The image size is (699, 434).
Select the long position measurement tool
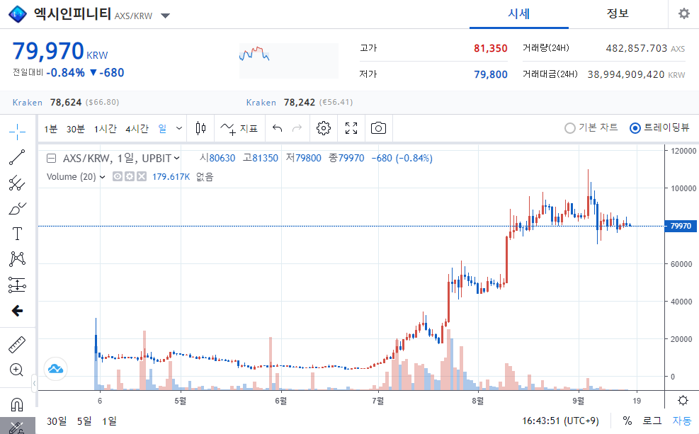(17, 285)
